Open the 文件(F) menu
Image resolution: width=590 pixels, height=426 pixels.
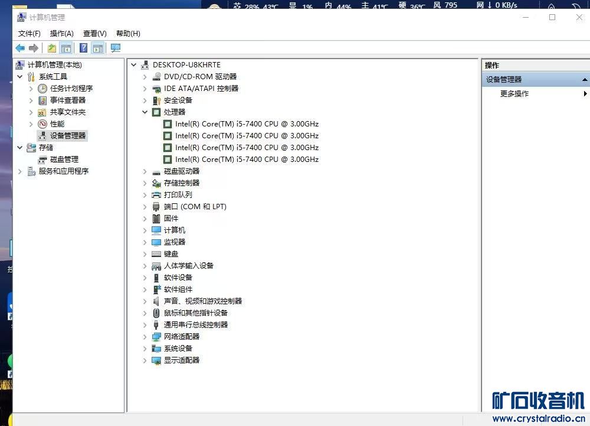point(29,34)
